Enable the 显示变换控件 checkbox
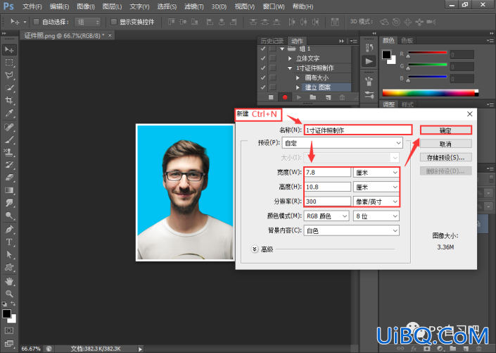The width and height of the screenshot is (496, 353). click(113, 22)
